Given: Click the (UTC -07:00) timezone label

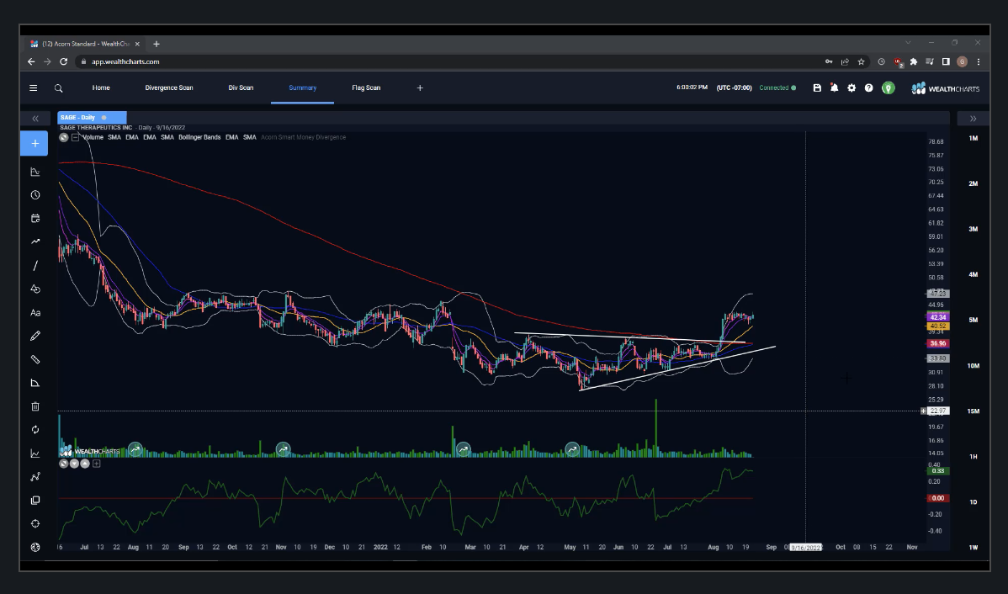Looking at the screenshot, I should point(735,88).
